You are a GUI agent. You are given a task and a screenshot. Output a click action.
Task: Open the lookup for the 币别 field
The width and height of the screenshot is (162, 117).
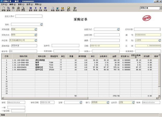[x=159, y=40]
